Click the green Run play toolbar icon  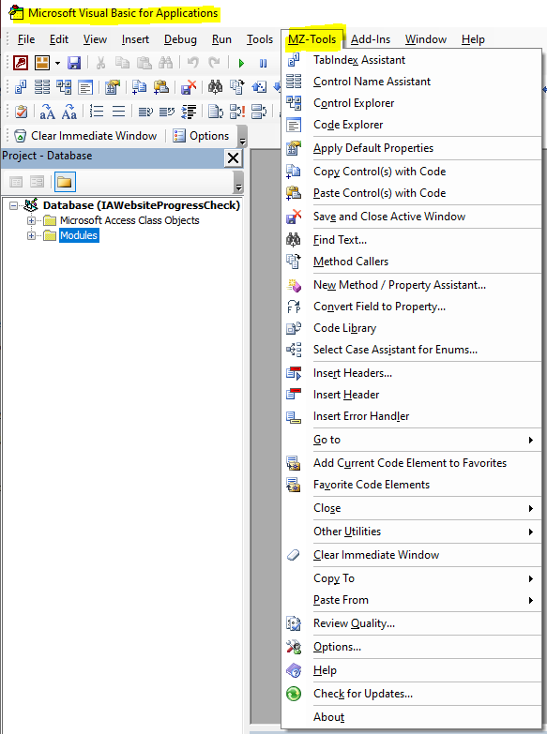click(x=241, y=63)
